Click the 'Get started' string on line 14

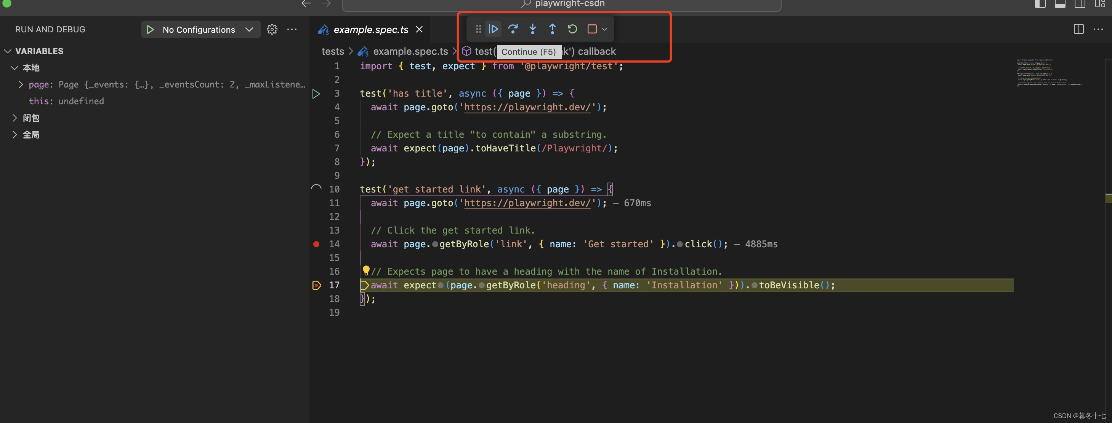(x=618, y=245)
